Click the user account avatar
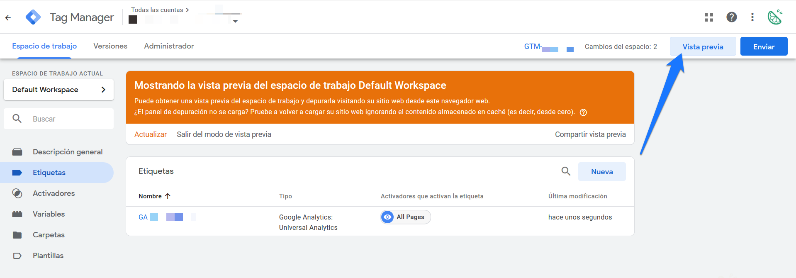Image resolution: width=796 pixels, height=278 pixels. pyautogui.click(x=774, y=17)
